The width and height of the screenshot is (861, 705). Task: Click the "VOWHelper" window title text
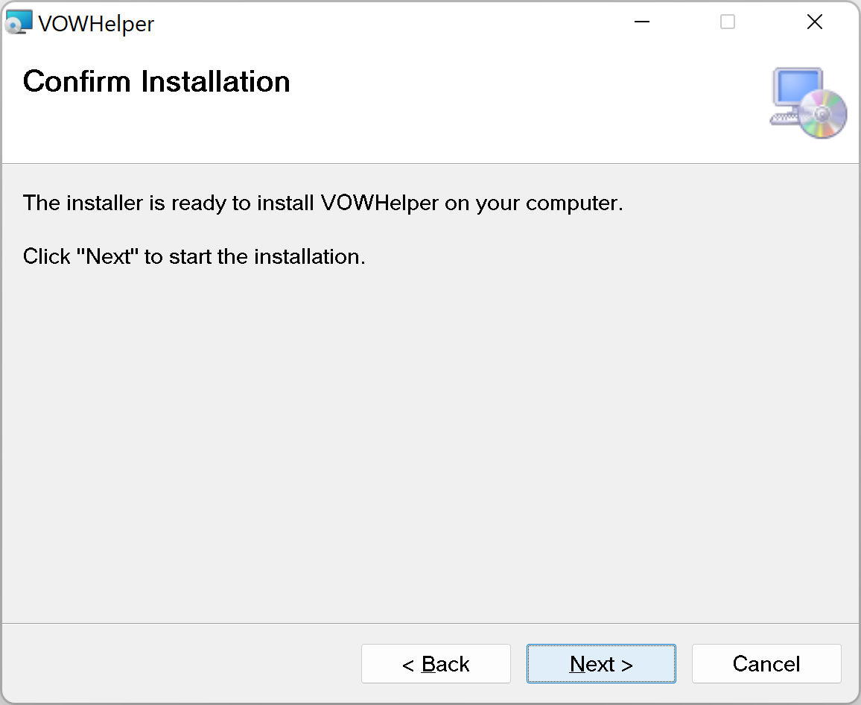coord(96,24)
